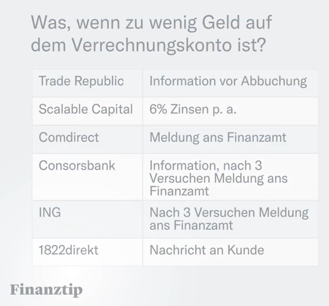
Task: Select the Scalable Capital cell
Action: click(86, 109)
